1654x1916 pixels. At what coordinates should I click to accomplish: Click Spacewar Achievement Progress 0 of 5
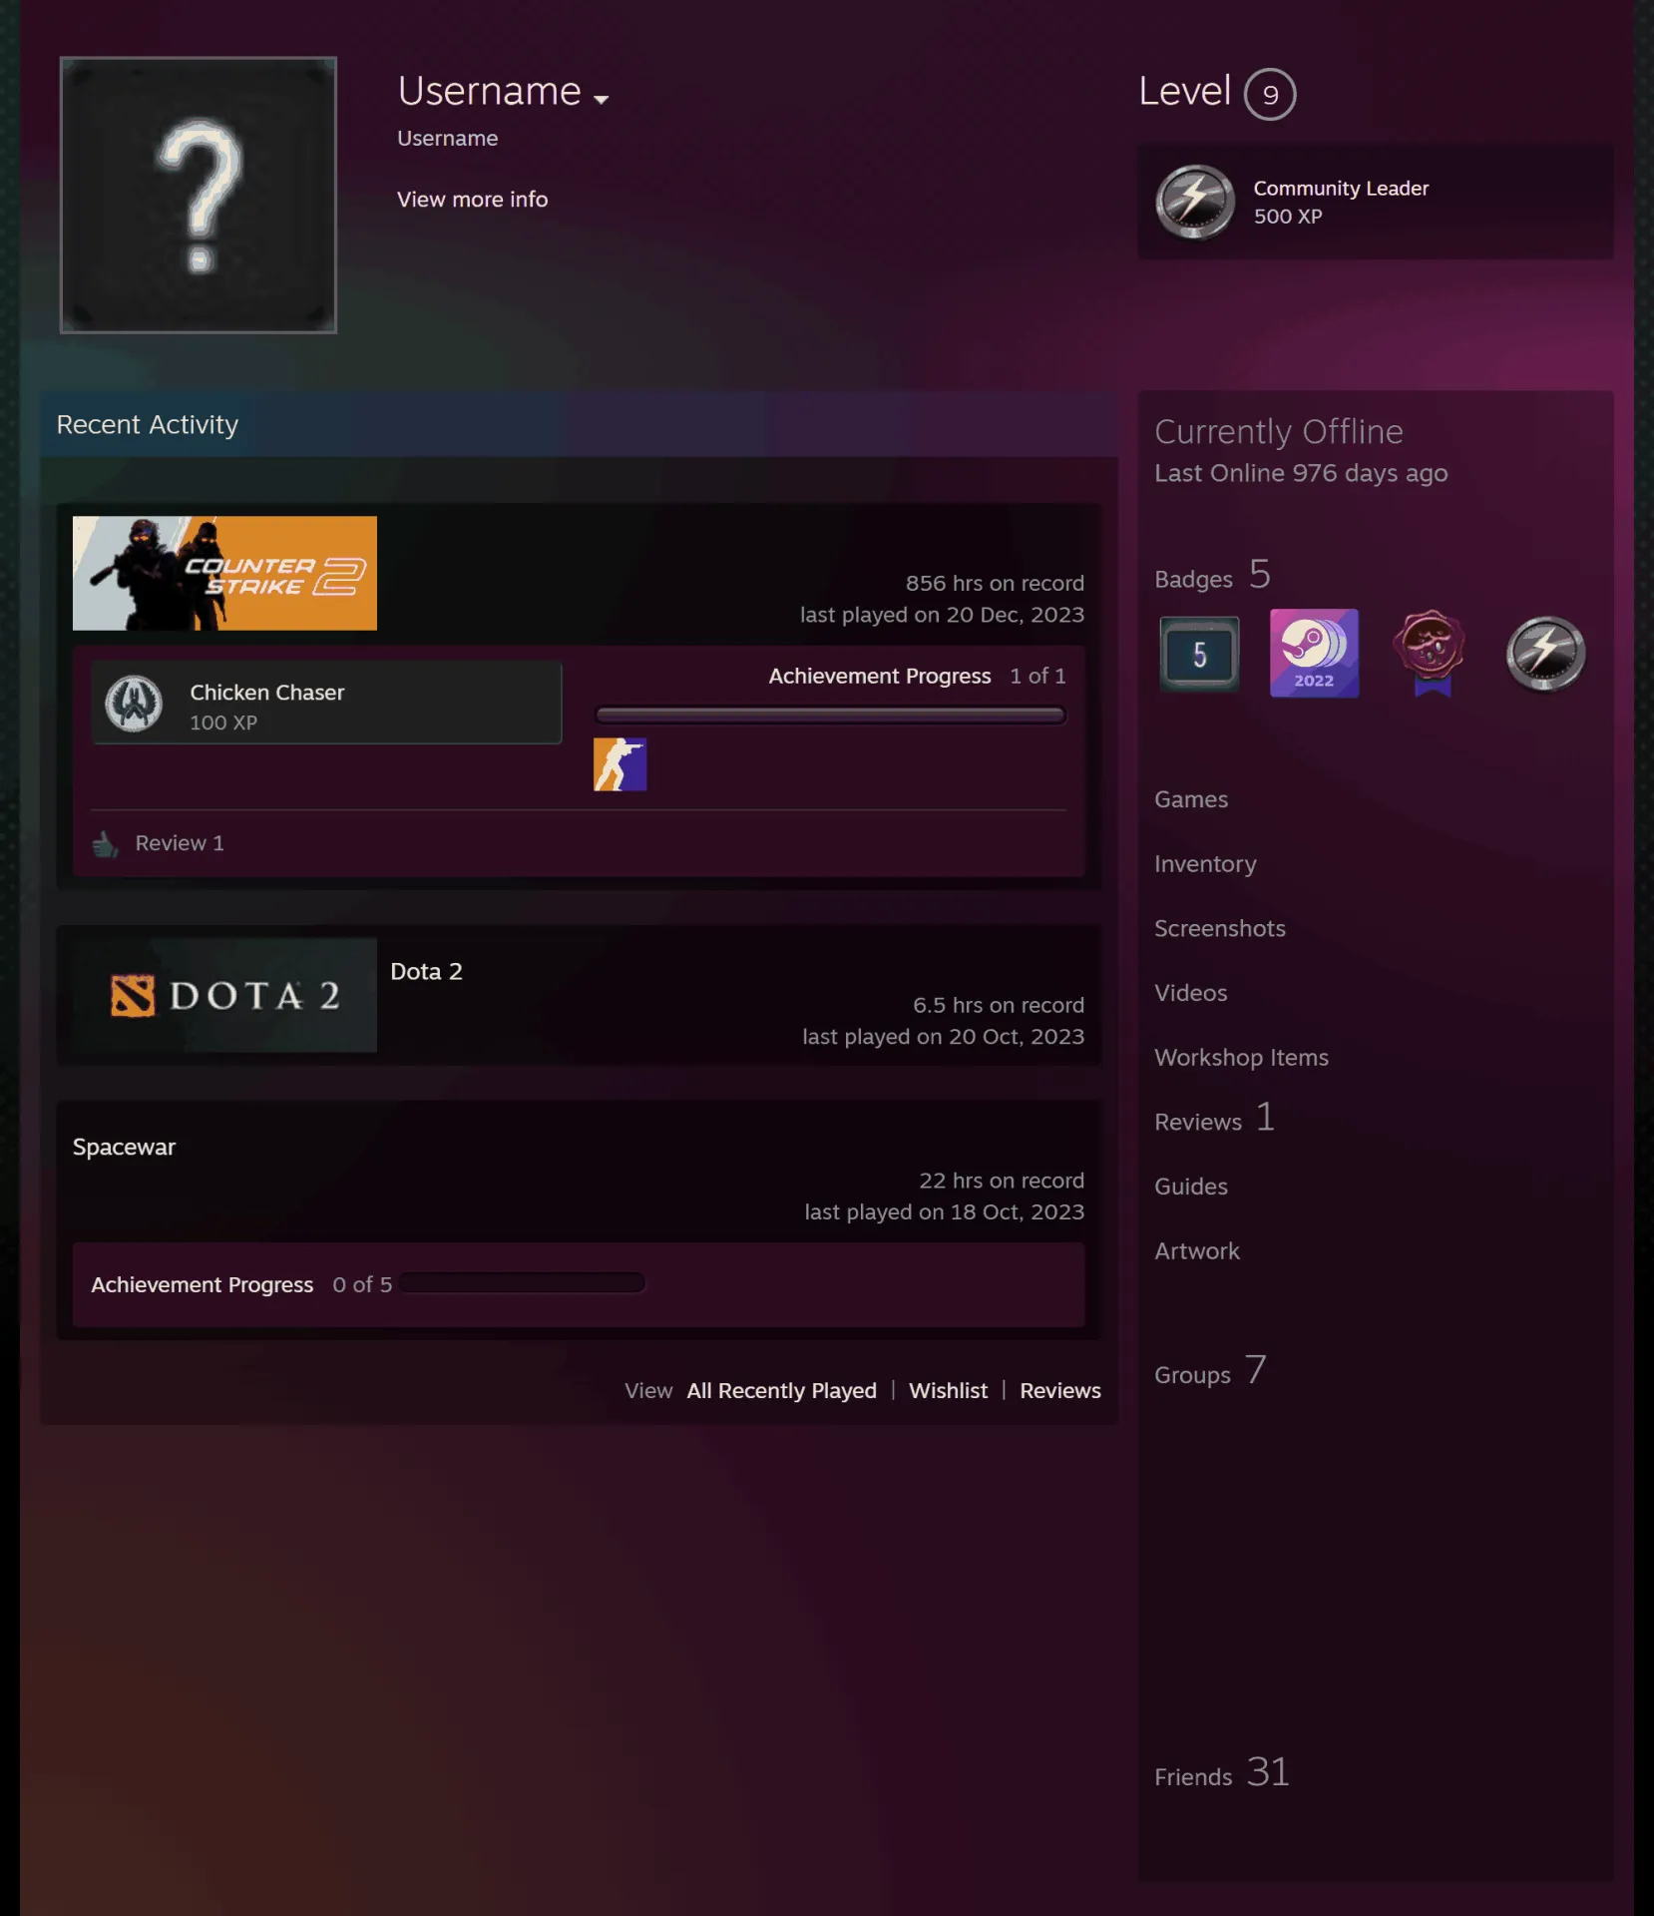[241, 1284]
